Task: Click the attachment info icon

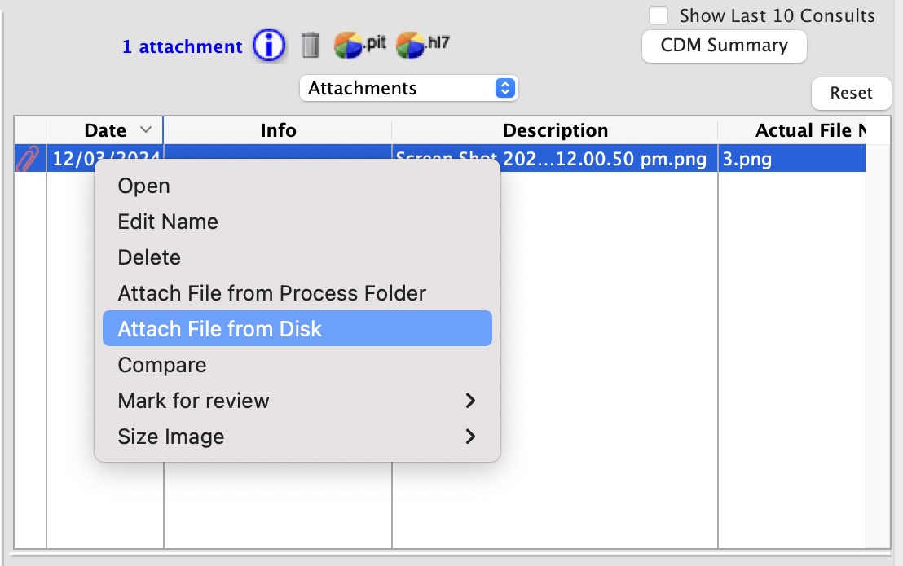Action: pos(269,46)
